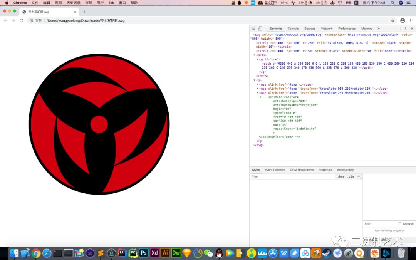Open the 书签 menu
Screen dimensions: 416x260
click(89, 3)
